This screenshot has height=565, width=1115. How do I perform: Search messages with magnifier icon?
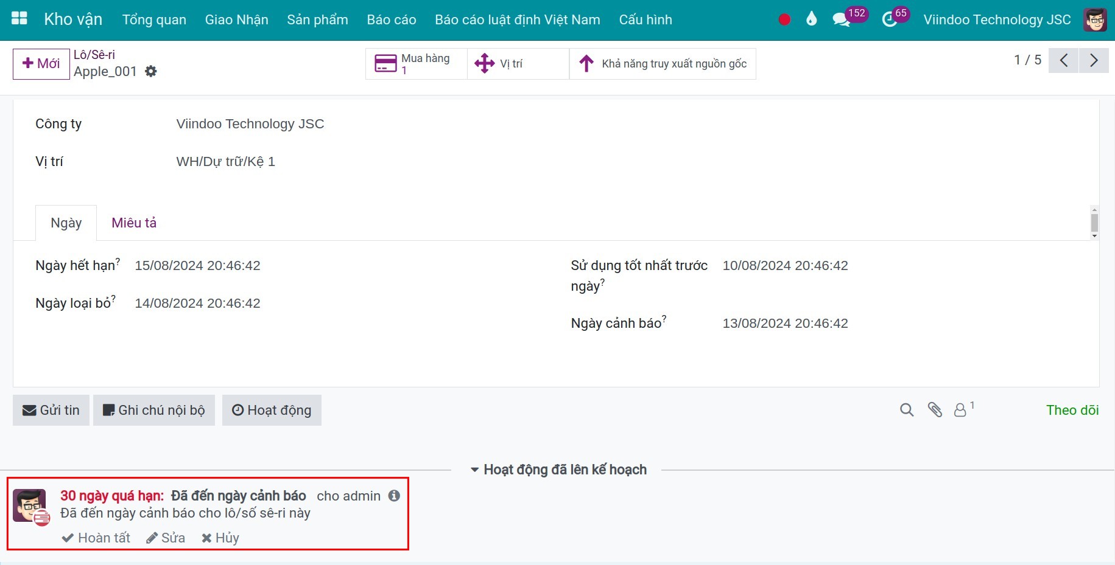pyautogui.click(x=907, y=410)
